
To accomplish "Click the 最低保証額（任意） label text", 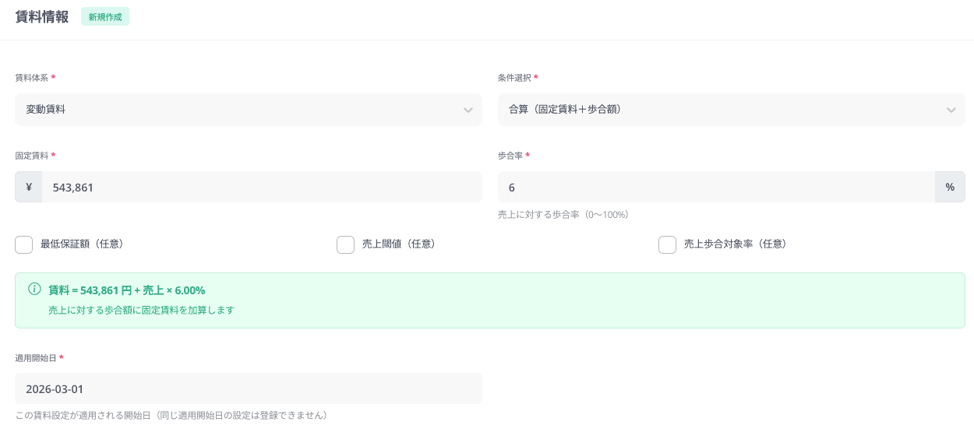I will 83,244.
